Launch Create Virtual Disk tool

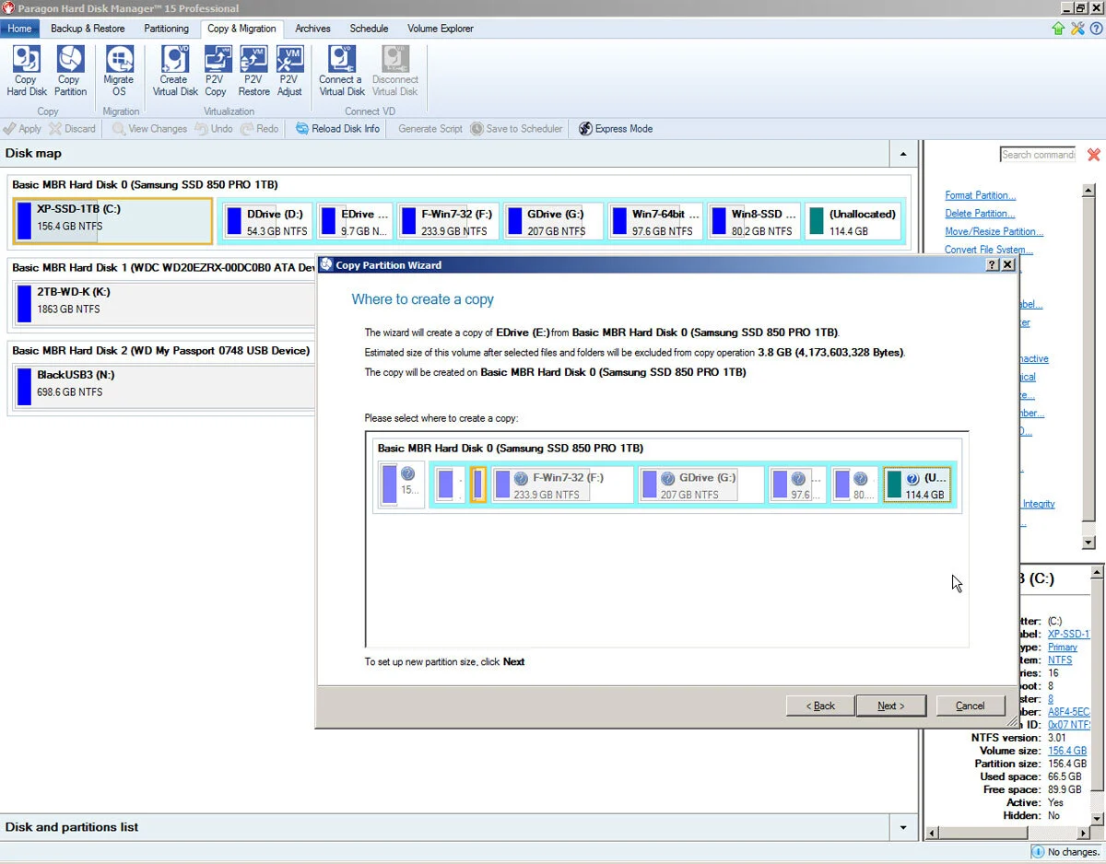(x=175, y=71)
